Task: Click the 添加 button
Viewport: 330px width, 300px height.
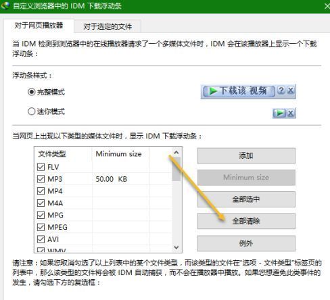Action: tap(246, 155)
